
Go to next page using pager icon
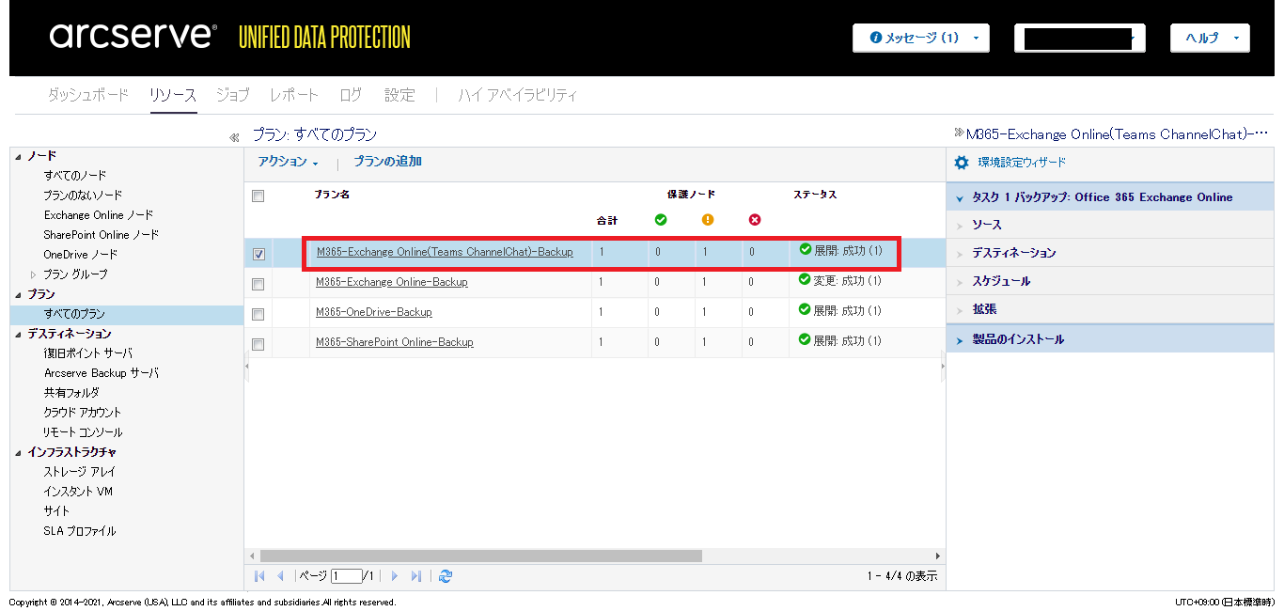395,576
